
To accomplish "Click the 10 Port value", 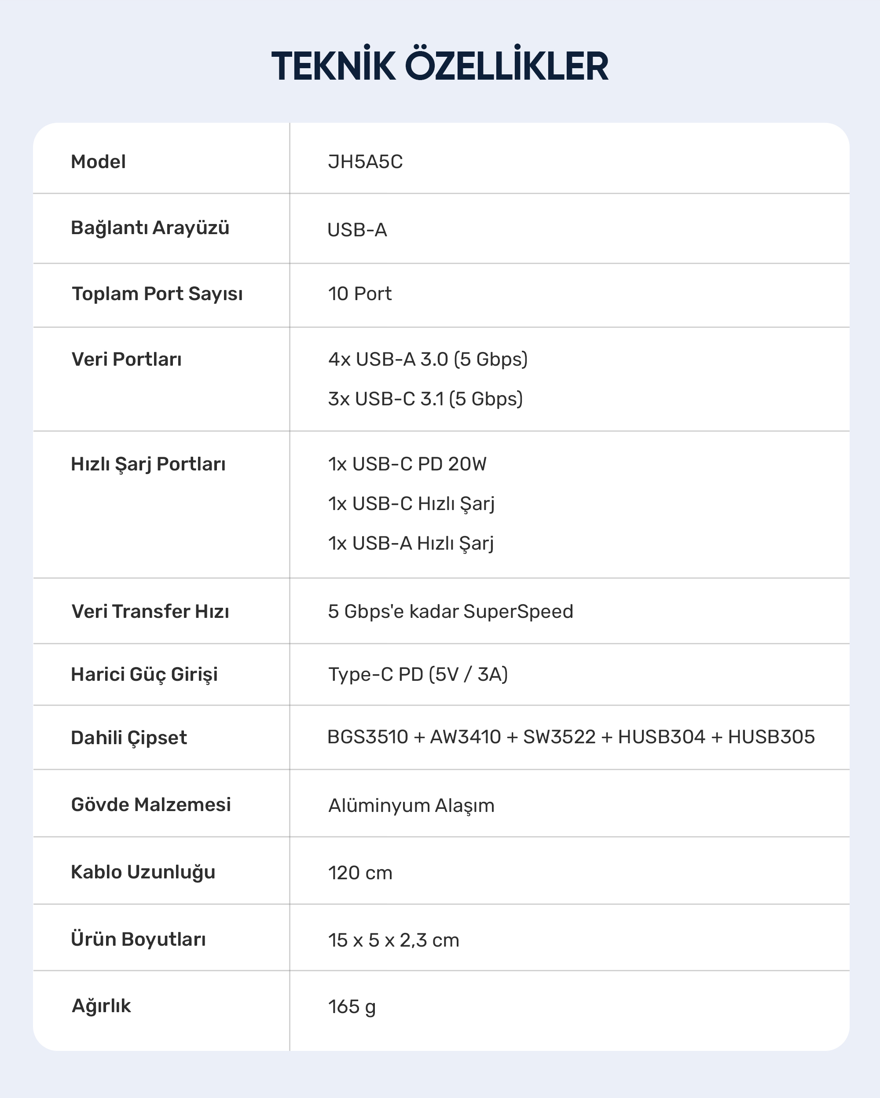I will (x=359, y=294).
